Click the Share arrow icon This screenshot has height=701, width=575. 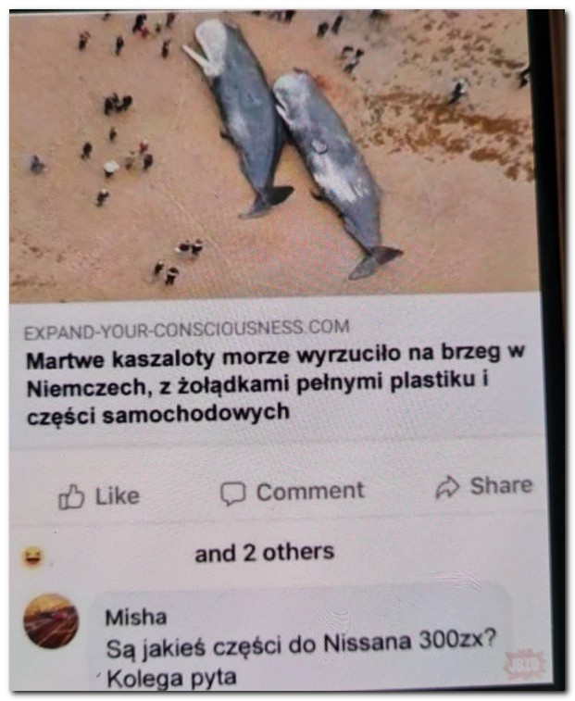point(447,487)
